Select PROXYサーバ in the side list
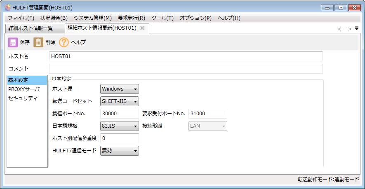 point(27,89)
